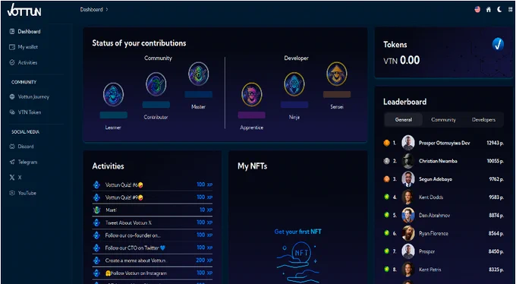The height and width of the screenshot is (284, 516).
Task: Click the grid icon in top right
Action: point(511,10)
